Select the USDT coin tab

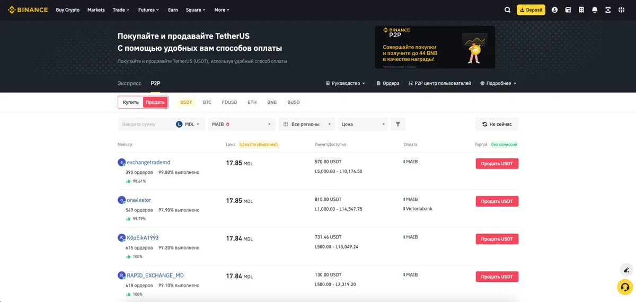(186, 102)
